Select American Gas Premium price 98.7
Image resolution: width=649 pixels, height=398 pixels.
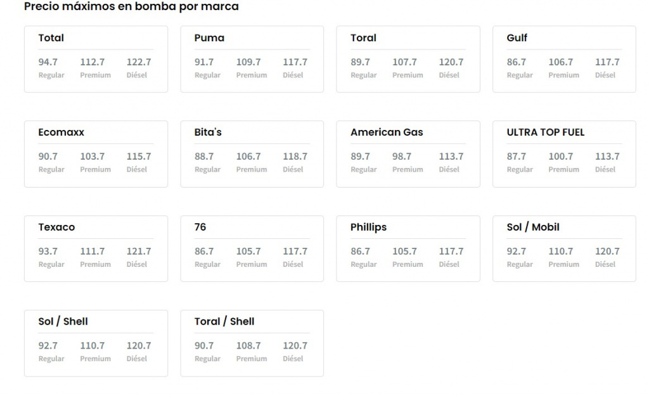402,157
